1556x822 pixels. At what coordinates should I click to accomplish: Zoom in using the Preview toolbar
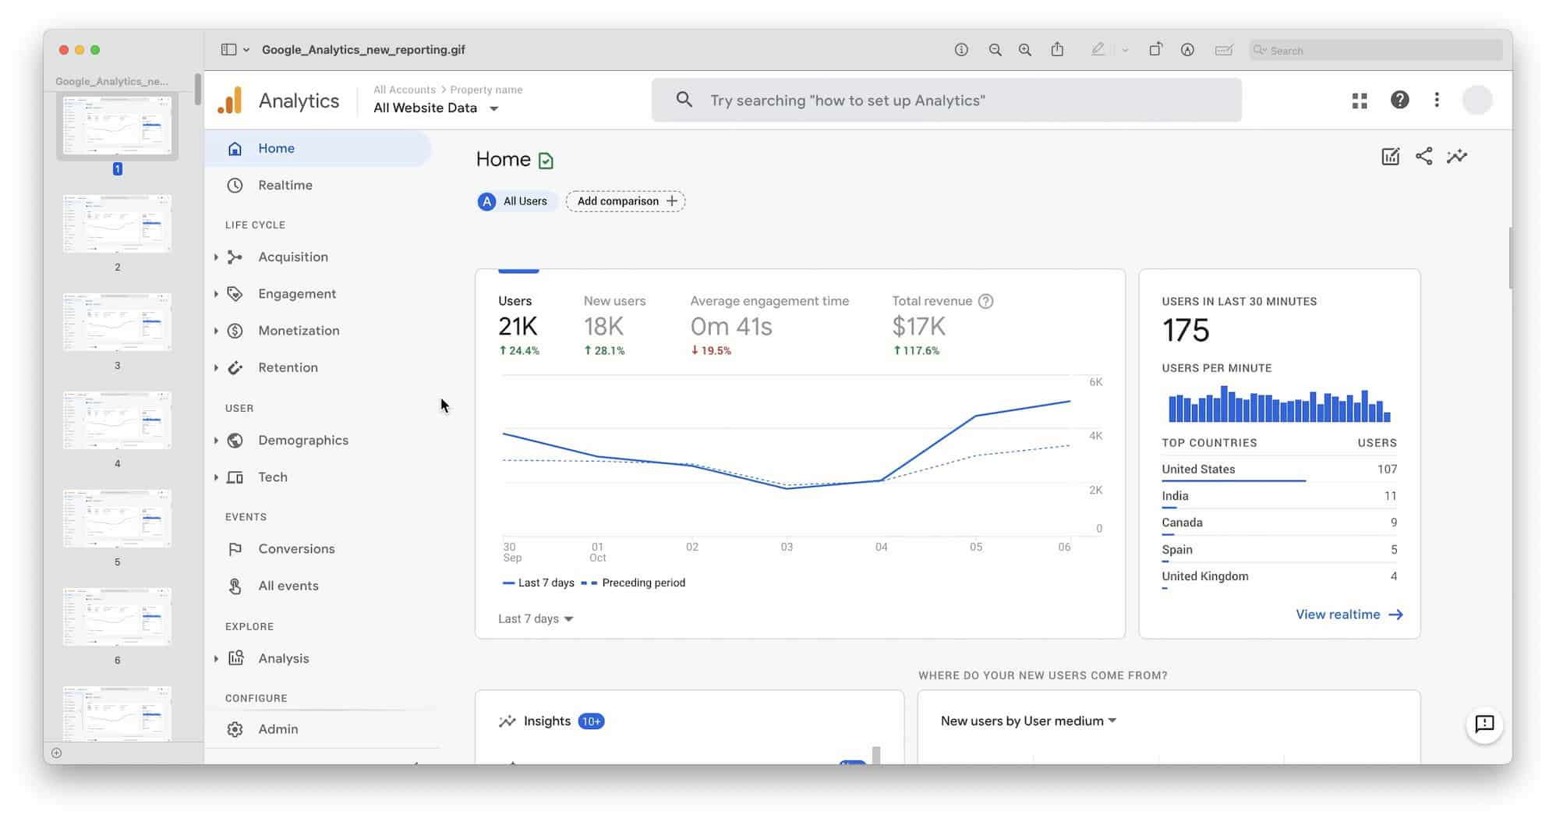point(1024,49)
